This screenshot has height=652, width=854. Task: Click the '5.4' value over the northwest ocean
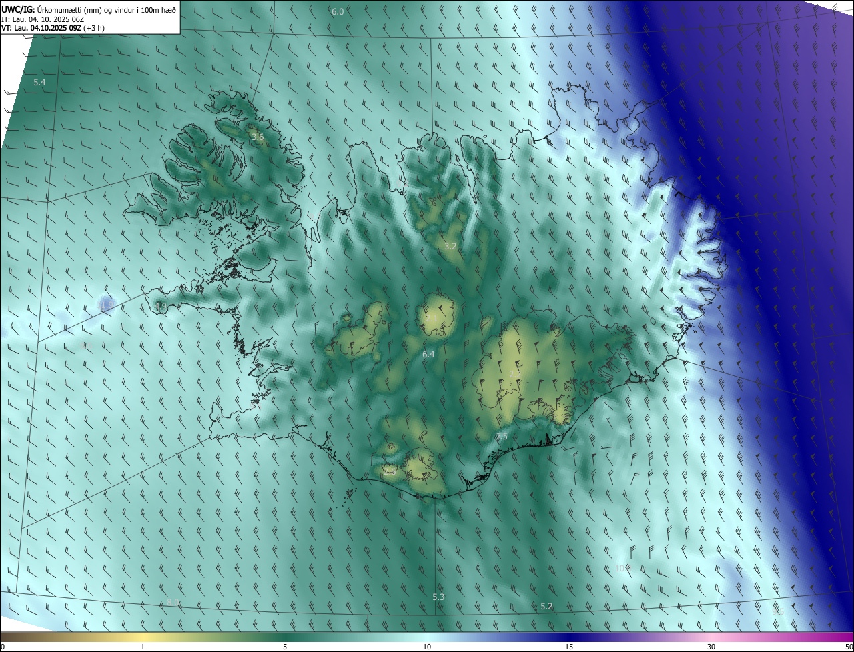point(39,82)
